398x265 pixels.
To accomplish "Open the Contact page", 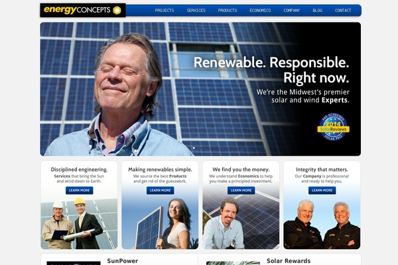I will point(343,11).
